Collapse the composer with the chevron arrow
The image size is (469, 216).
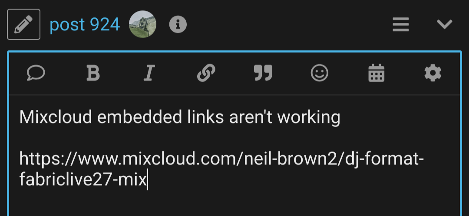click(445, 24)
